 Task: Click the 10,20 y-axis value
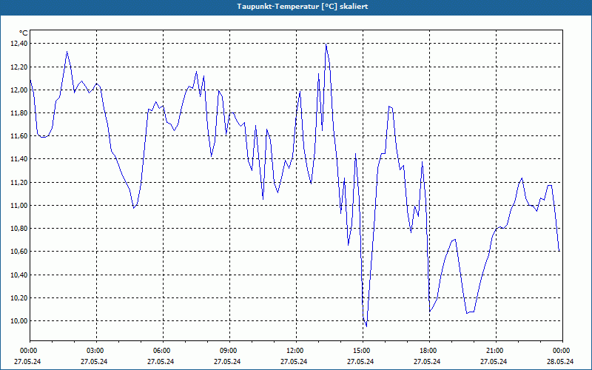click(19, 298)
